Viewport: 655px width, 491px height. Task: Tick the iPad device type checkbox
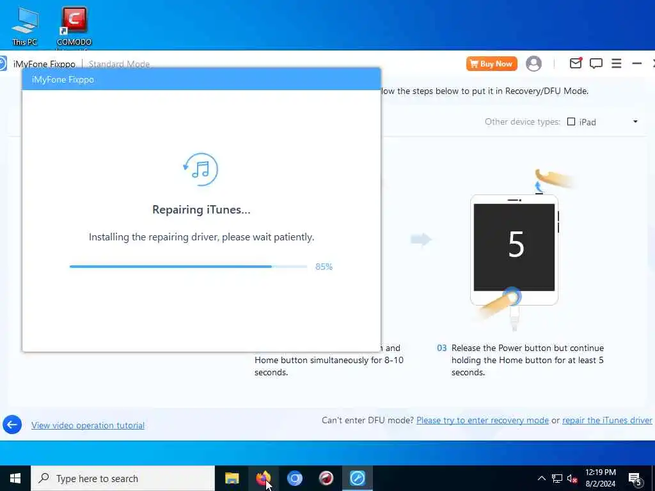[x=571, y=121]
